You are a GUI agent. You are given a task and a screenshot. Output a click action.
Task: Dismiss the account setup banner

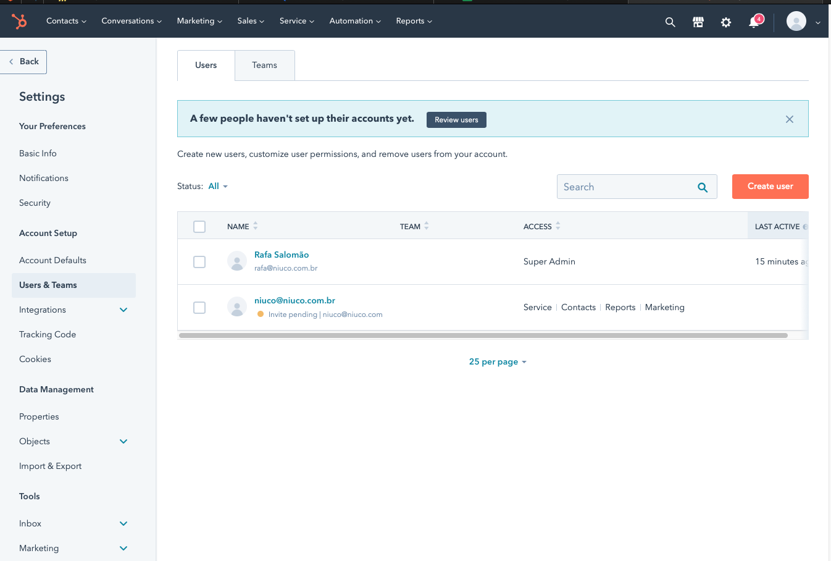pyautogui.click(x=790, y=119)
